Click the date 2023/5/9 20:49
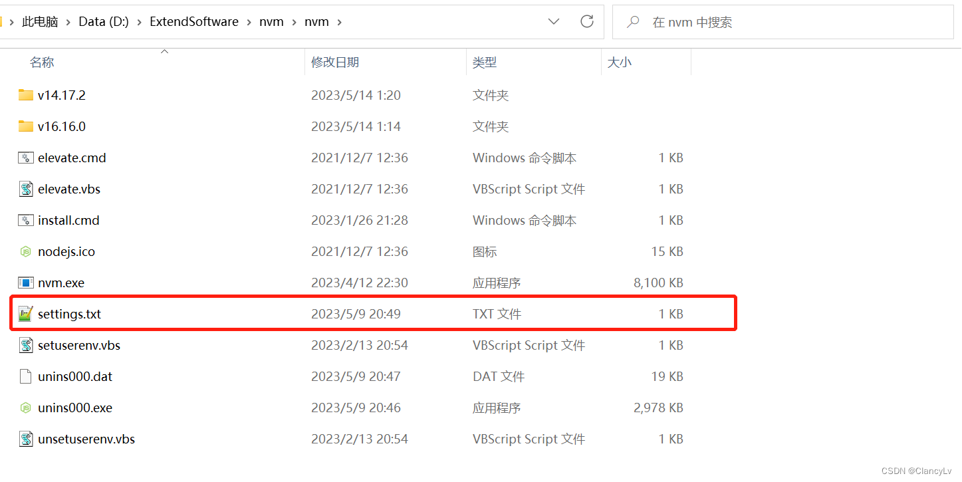 click(x=356, y=314)
